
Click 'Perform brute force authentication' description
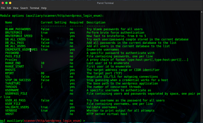click(115, 33)
